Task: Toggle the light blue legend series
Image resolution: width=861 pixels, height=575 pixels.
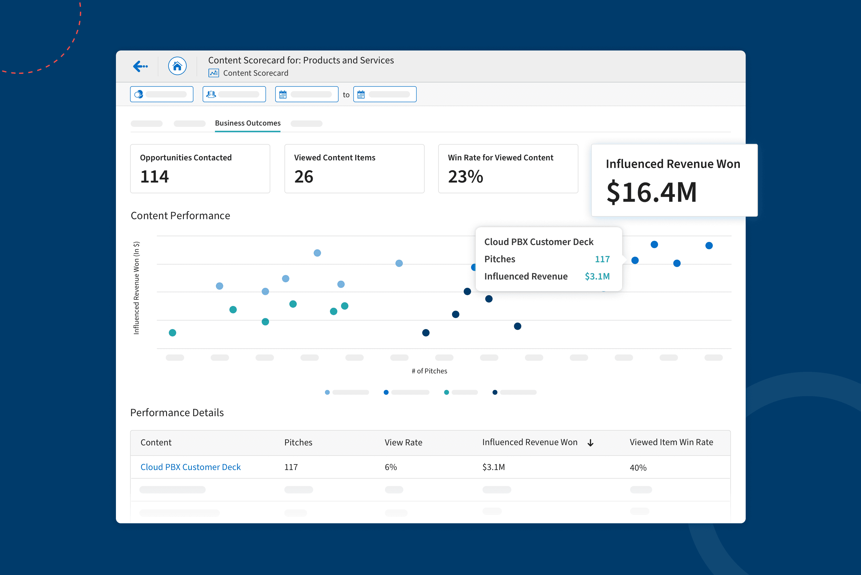Action: pos(347,392)
